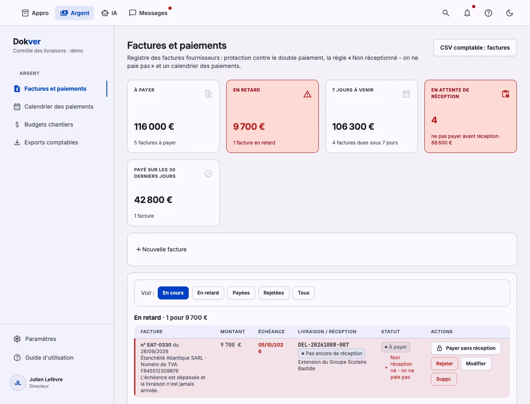
Task: Click the Dokver logo
Action: pos(27,41)
